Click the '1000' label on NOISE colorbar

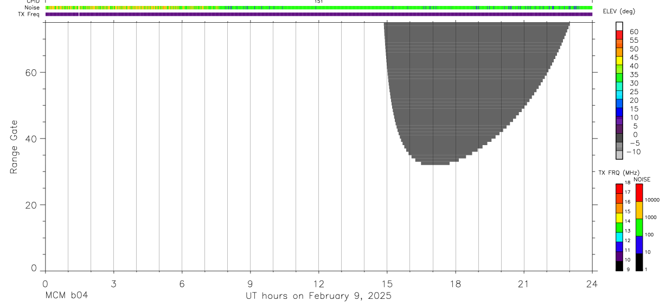click(x=651, y=217)
